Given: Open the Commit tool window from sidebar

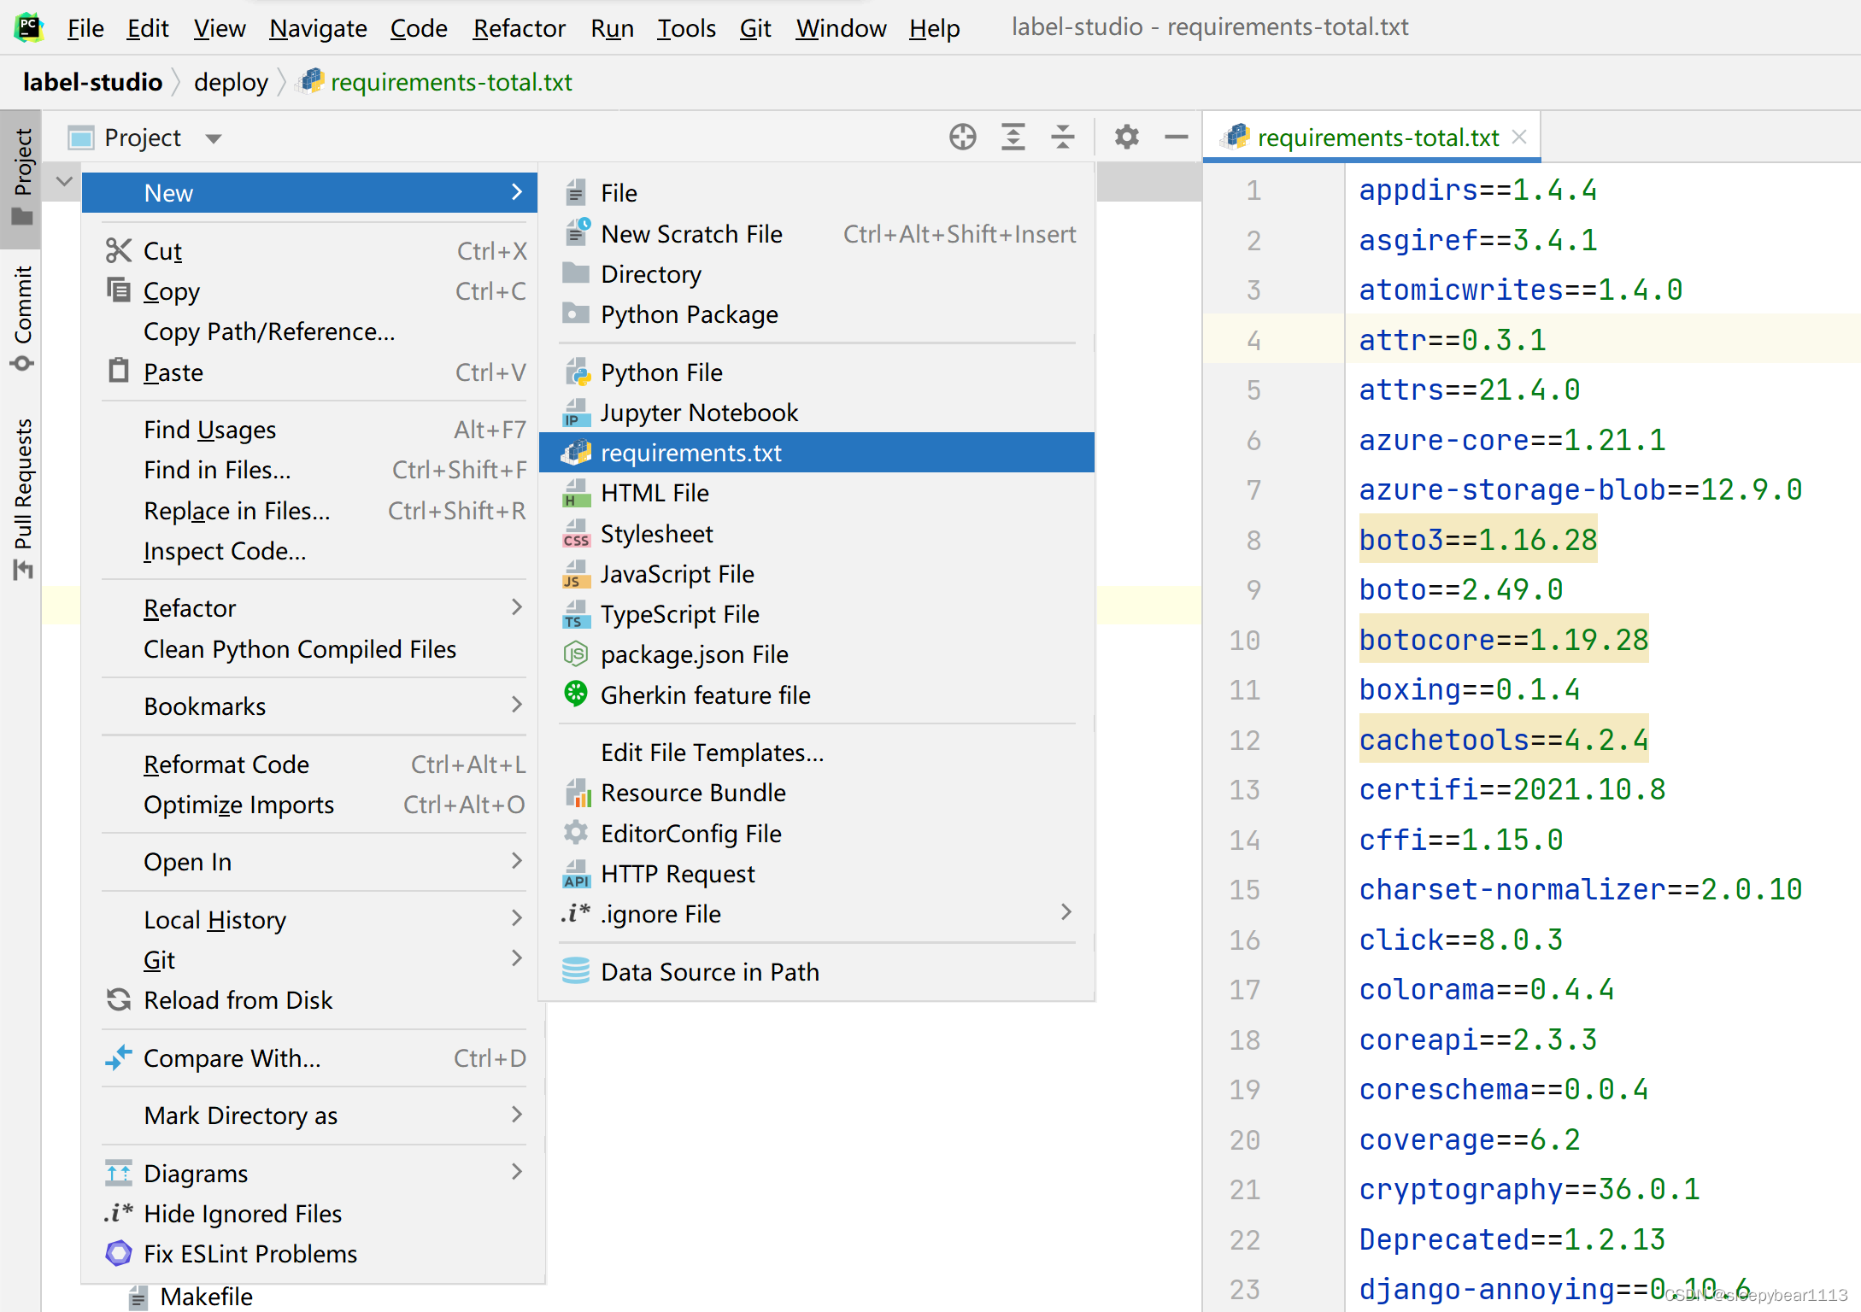Looking at the screenshot, I should click(22, 312).
